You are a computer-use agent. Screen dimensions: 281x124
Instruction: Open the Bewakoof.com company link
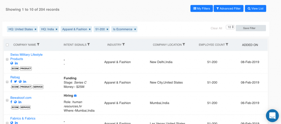click(x=21, y=98)
